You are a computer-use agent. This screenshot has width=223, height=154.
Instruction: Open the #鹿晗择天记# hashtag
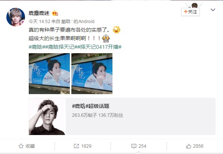(58, 47)
